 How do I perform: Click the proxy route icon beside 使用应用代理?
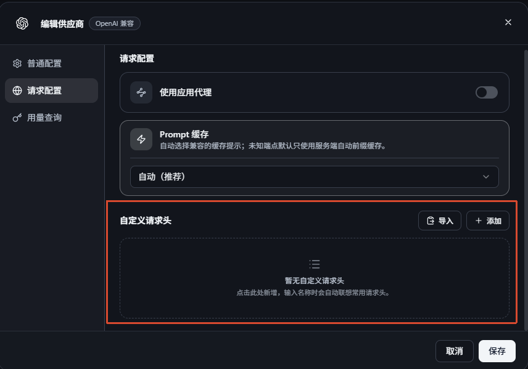[x=141, y=92]
